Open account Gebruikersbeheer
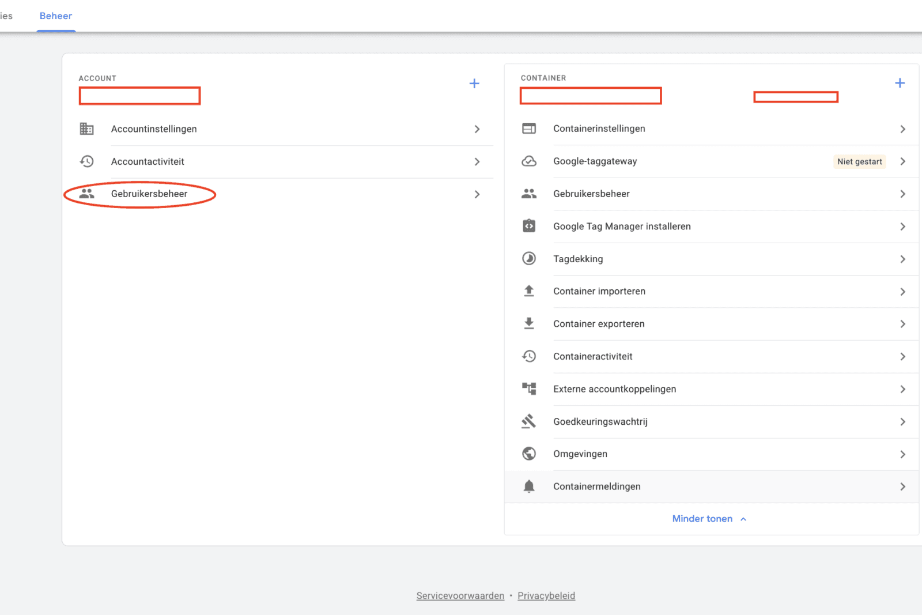The width and height of the screenshot is (922, 615). pyautogui.click(x=286, y=194)
